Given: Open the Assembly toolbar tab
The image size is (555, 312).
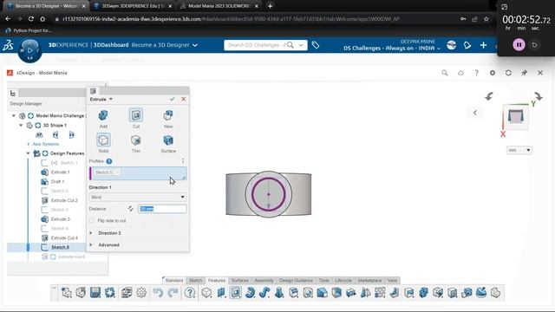Looking at the screenshot, I should pyautogui.click(x=264, y=280).
